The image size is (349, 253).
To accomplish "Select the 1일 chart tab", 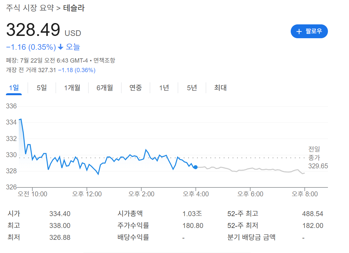I will click(14, 88).
